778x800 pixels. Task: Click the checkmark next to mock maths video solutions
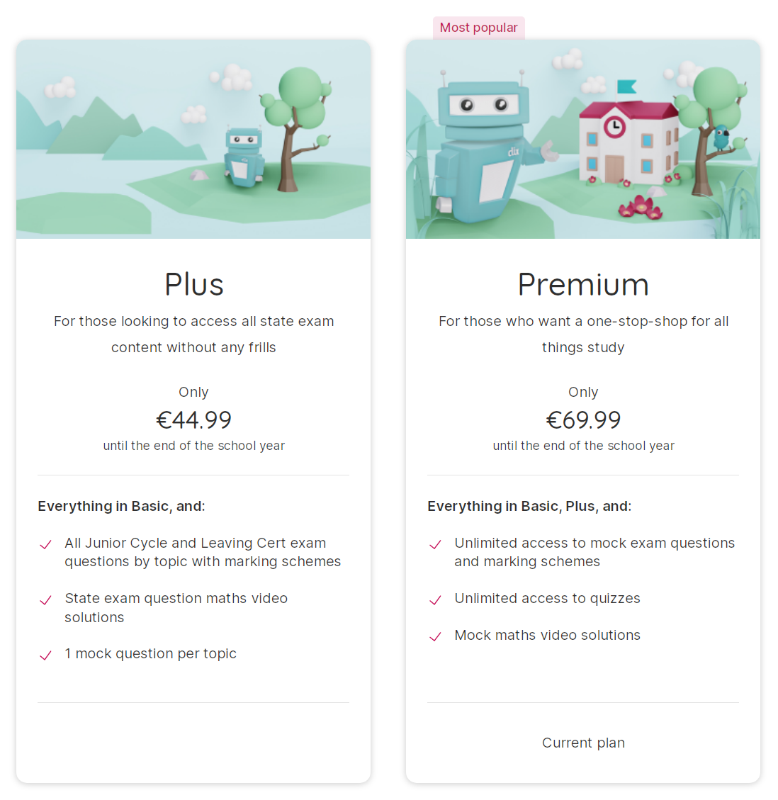pos(435,637)
